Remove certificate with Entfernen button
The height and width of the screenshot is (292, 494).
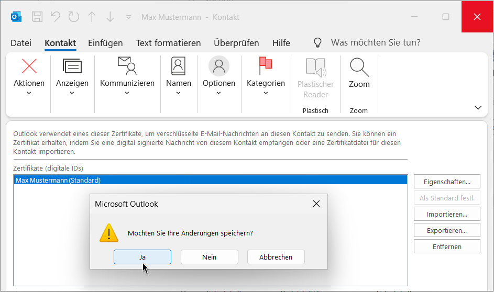click(x=447, y=246)
